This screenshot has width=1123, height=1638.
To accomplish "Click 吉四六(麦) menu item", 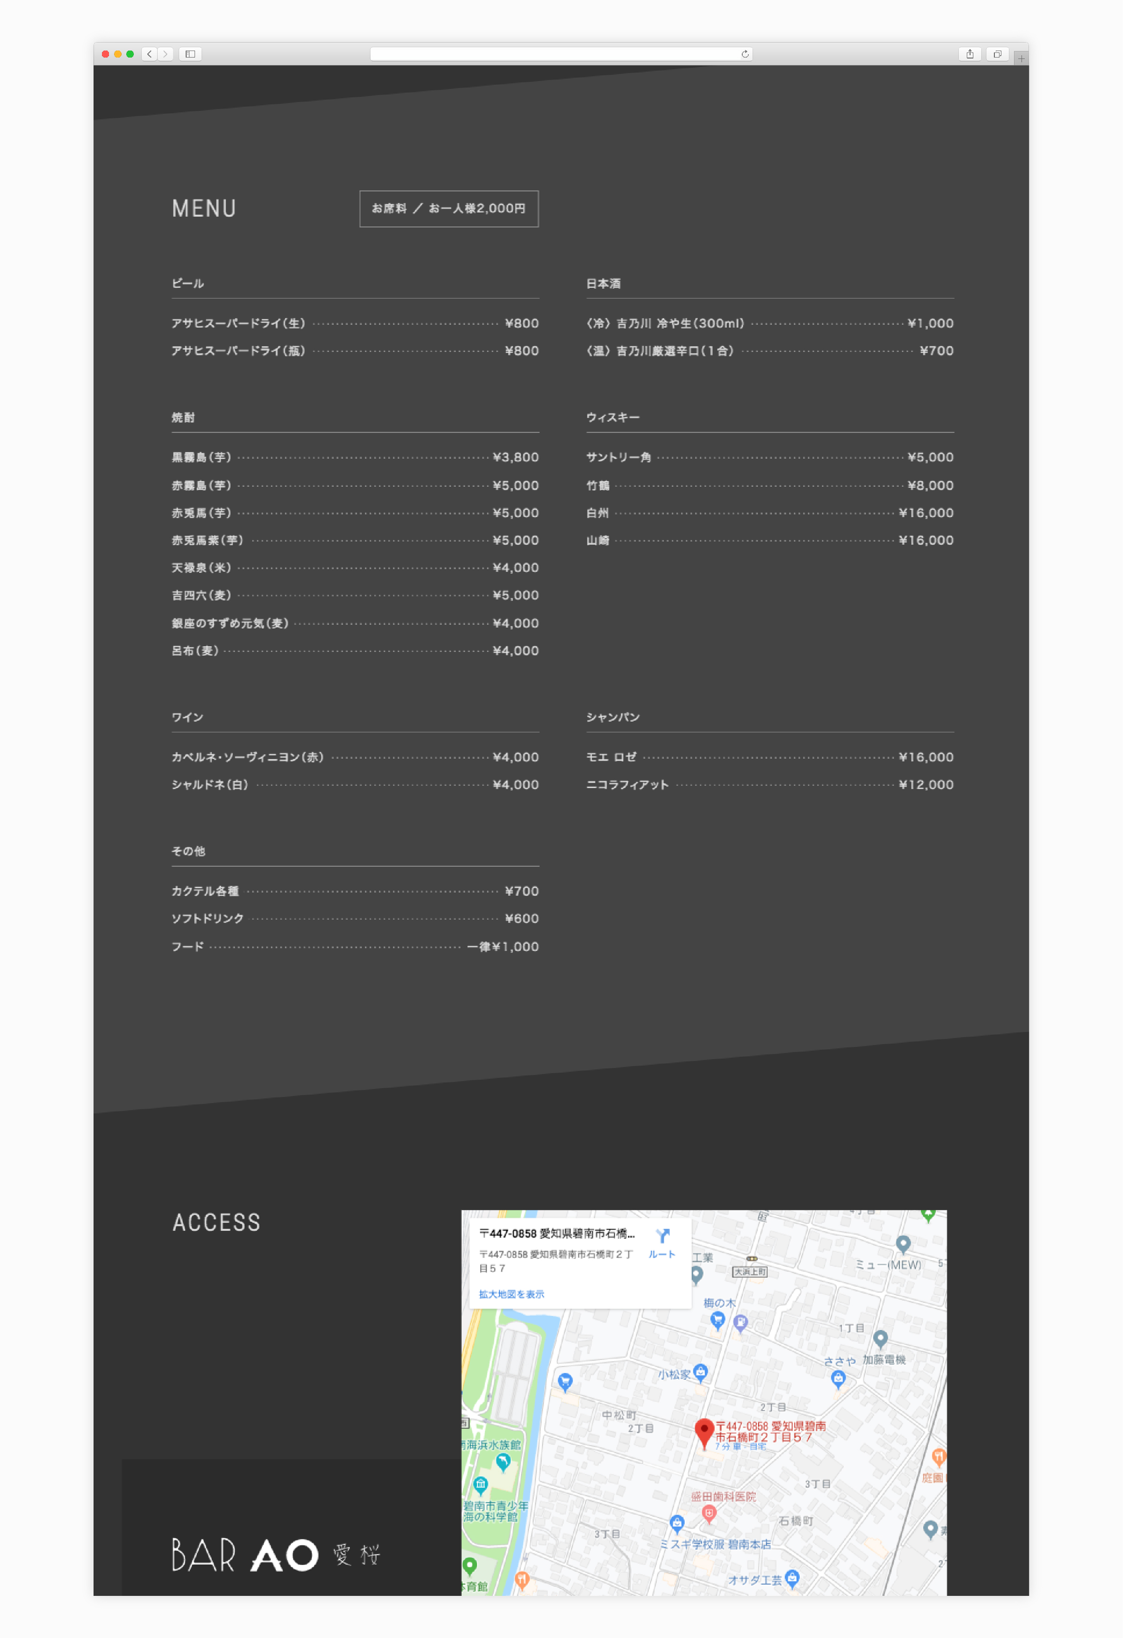I will coord(355,596).
